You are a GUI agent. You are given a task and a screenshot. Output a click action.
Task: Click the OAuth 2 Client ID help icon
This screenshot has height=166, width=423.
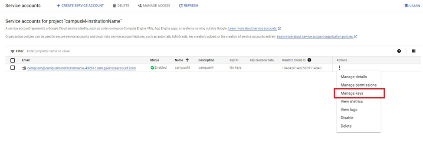(309, 60)
